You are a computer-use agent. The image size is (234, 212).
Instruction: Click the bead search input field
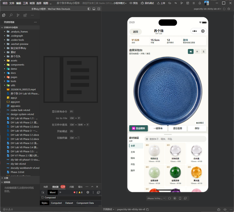175,139
